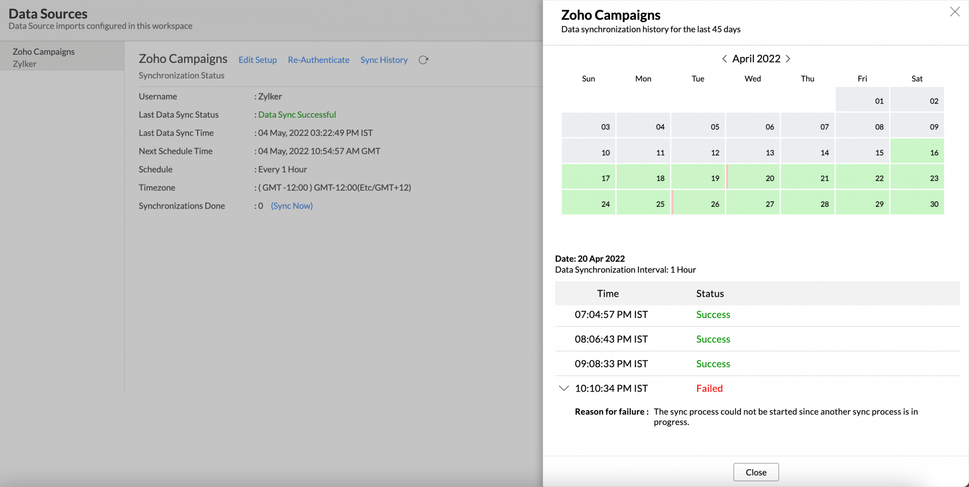Viewport: 969px width, 487px height.
Task: Click Sync Now link
Action: tap(292, 206)
